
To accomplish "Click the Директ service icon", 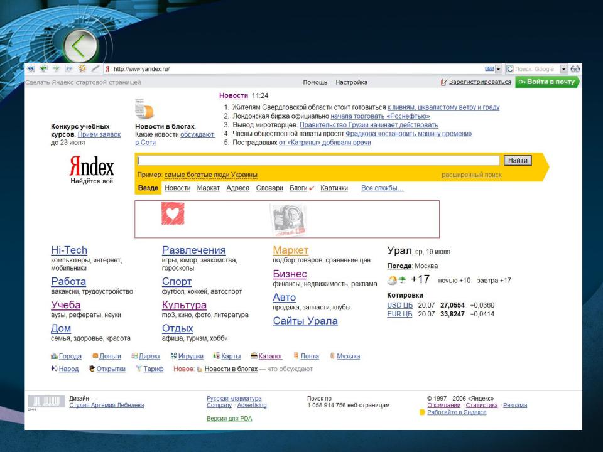I will (134, 356).
